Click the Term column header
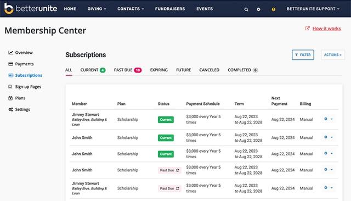Screen dimensions: 351x201 pos(239,104)
